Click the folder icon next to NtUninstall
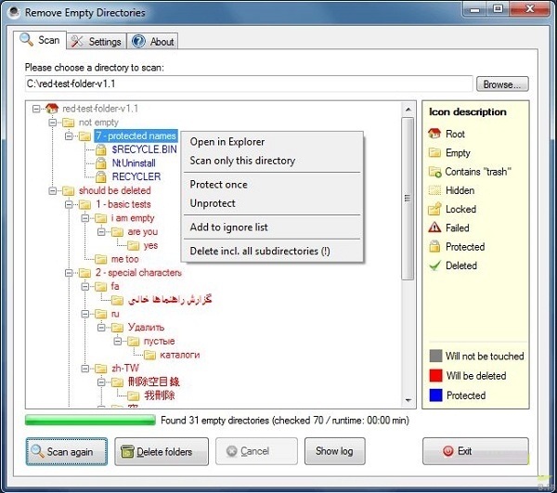Image resolution: width=557 pixels, height=493 pixels. pos(101,162)
